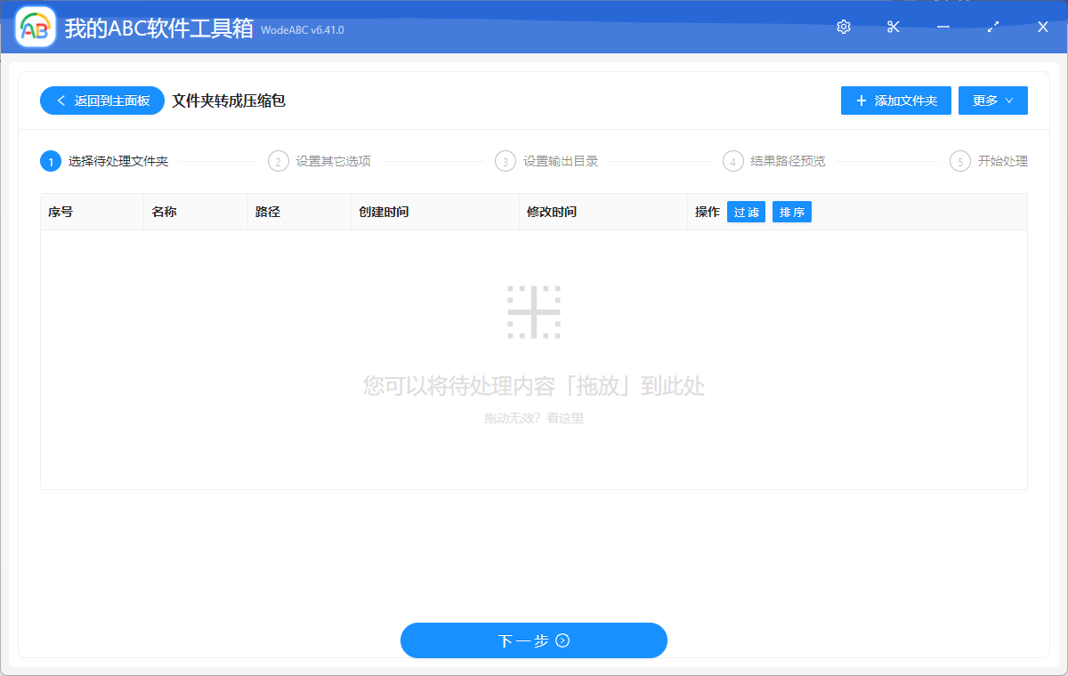
Task: Click the scissors screenshot tool icon
Action: pyautogui.click(x=893, y=27)
